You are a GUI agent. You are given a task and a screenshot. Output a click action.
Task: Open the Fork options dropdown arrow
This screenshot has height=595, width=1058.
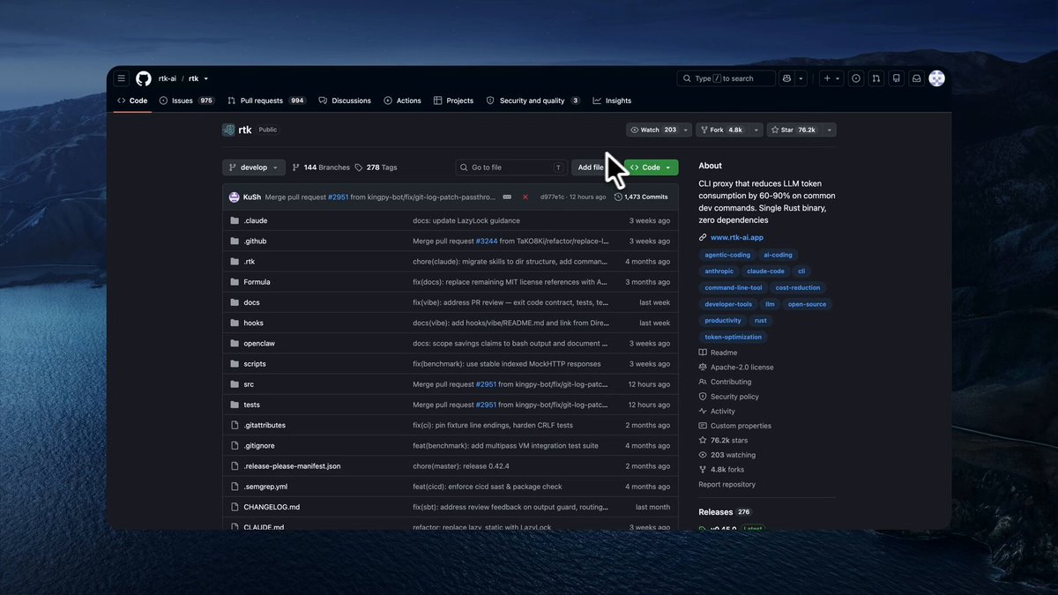coord(756,130)
